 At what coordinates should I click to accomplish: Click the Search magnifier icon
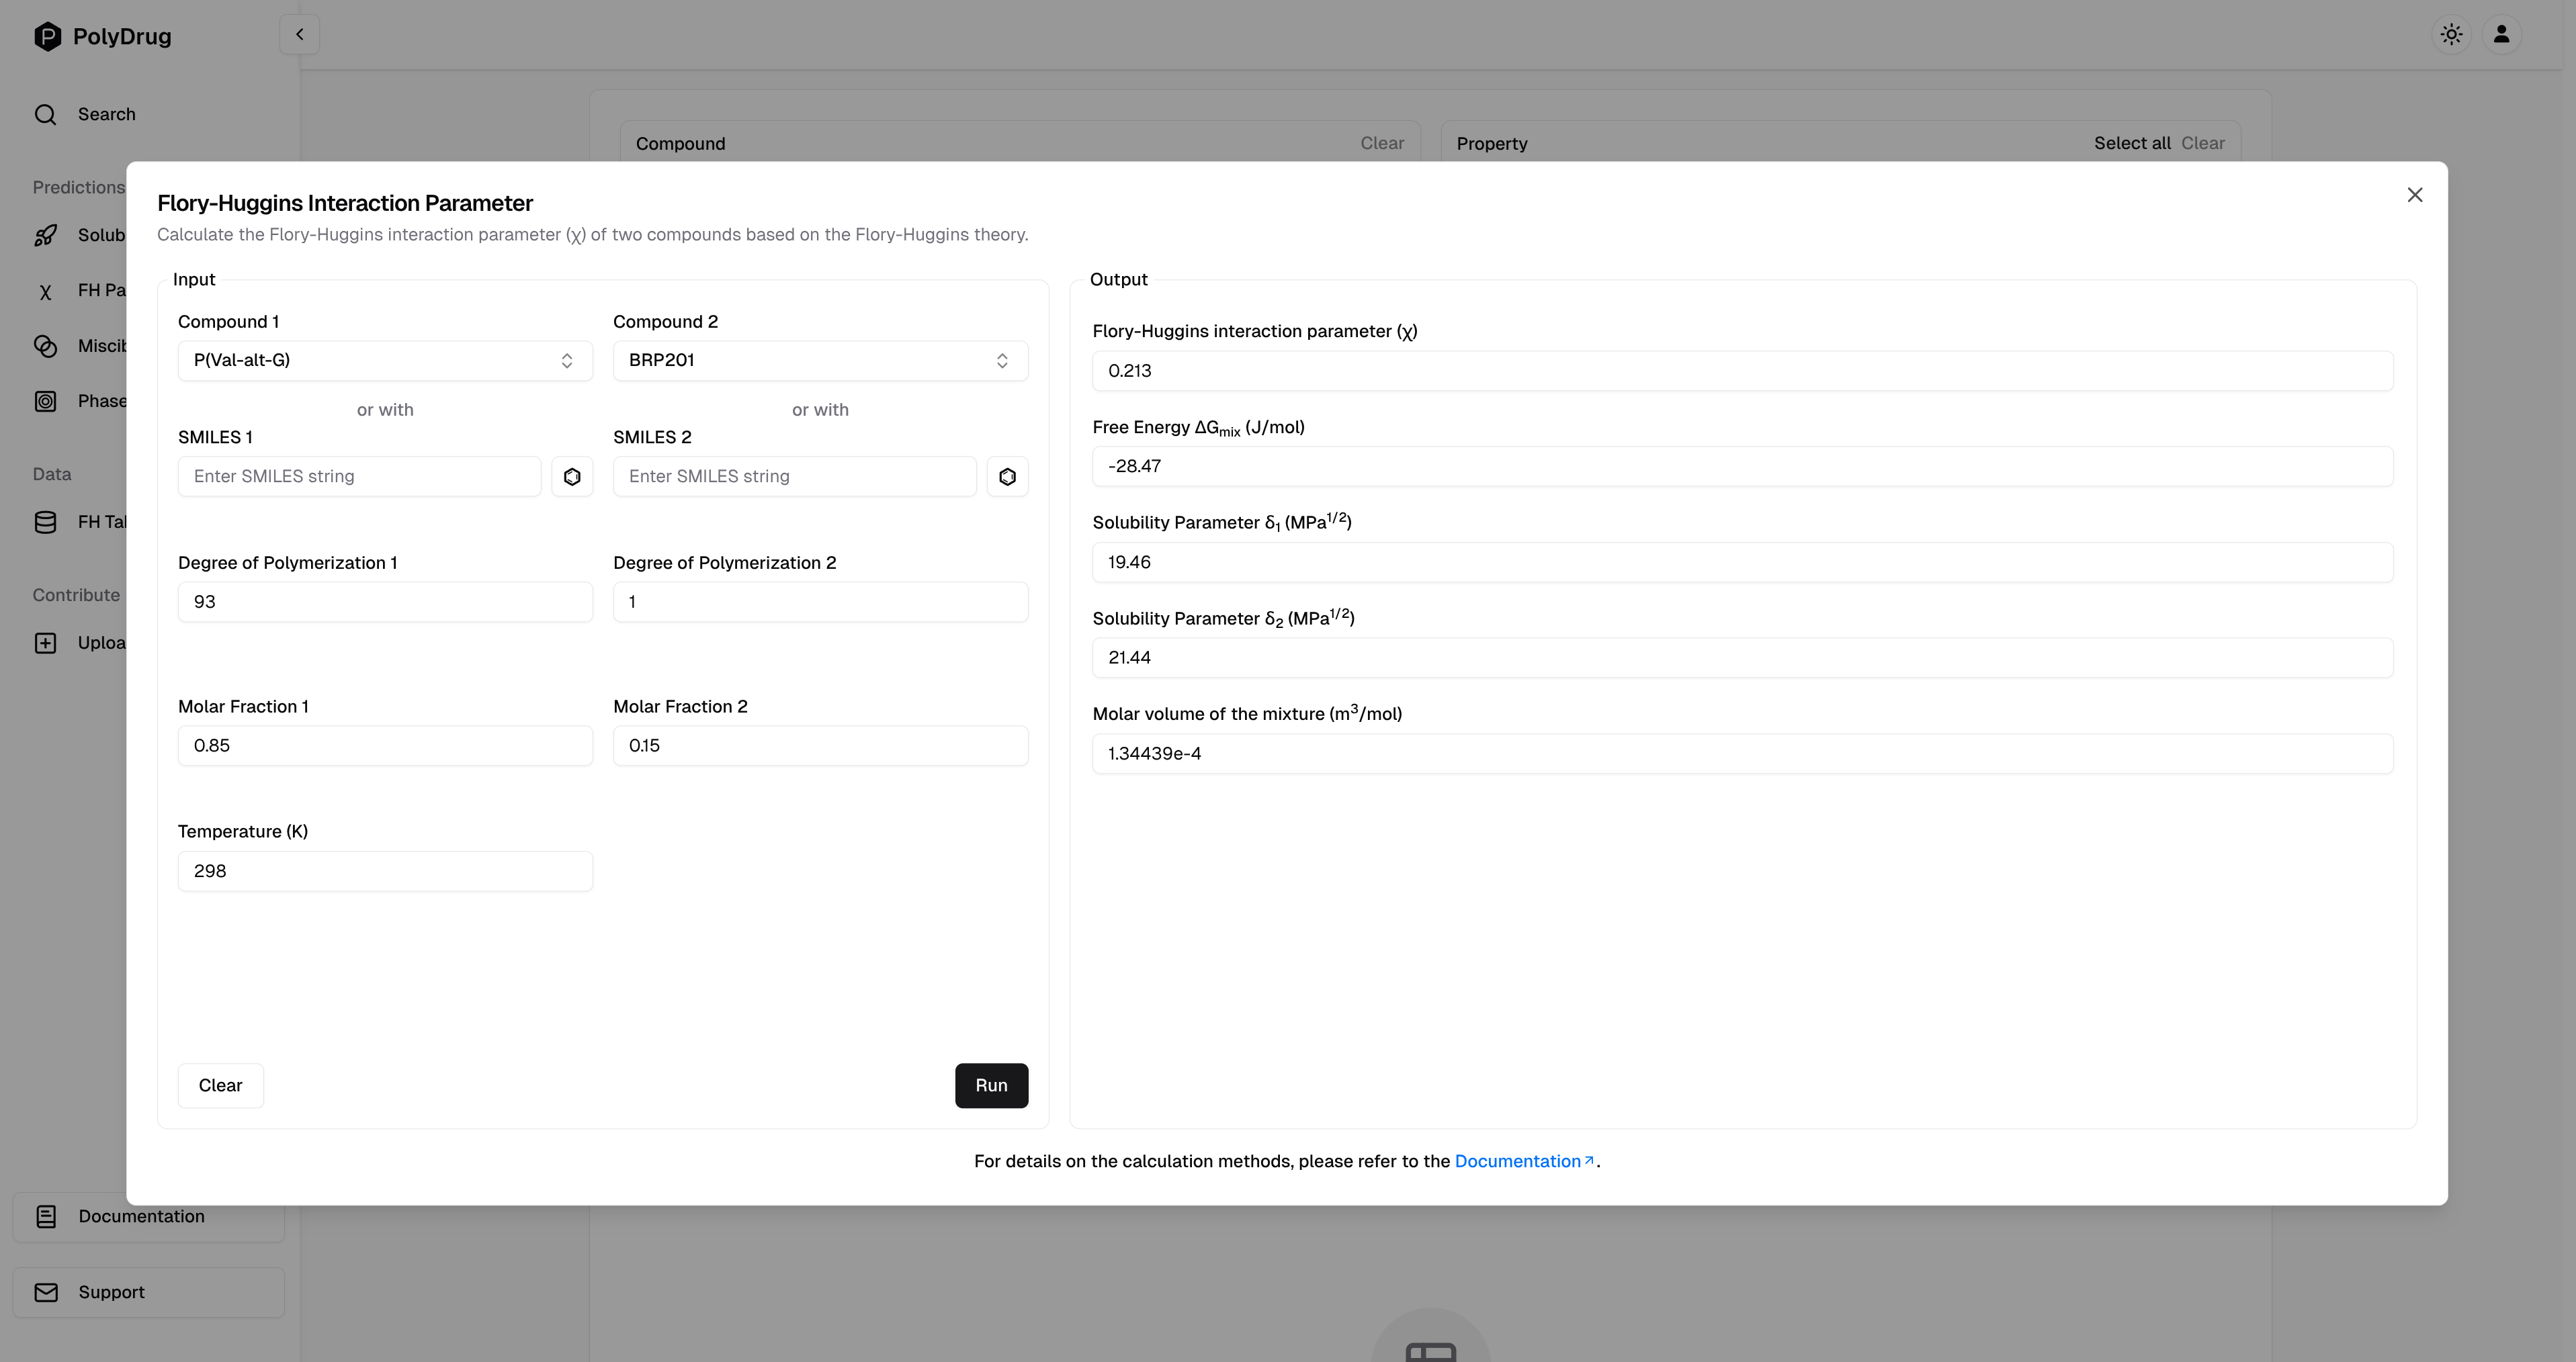coord(45,115)
